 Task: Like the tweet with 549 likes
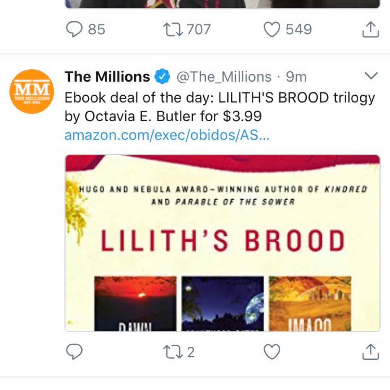pyautogui.click(x=272, y=30)
